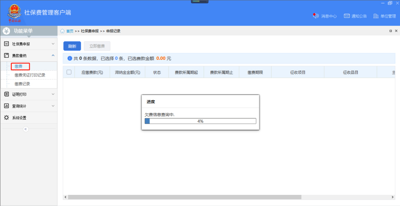400x206 pixels.
Task: Click the blue info icon in the summary bar
Action: 70,58
